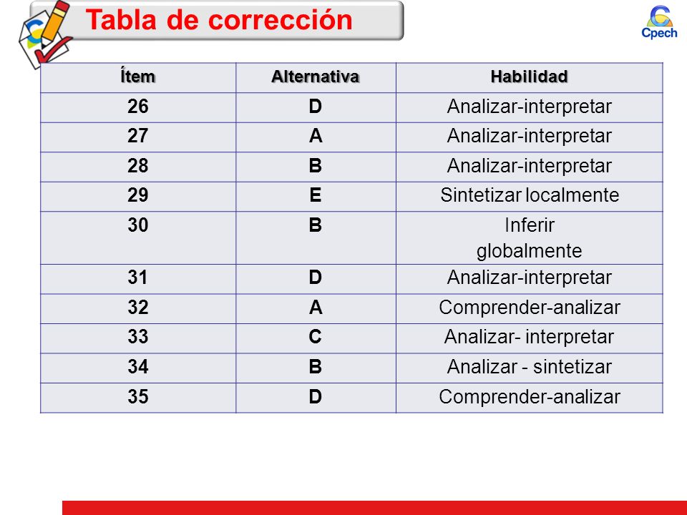Select item number 26 cell
Viewport: 687px width, 515px height.
tap(138, 107)
